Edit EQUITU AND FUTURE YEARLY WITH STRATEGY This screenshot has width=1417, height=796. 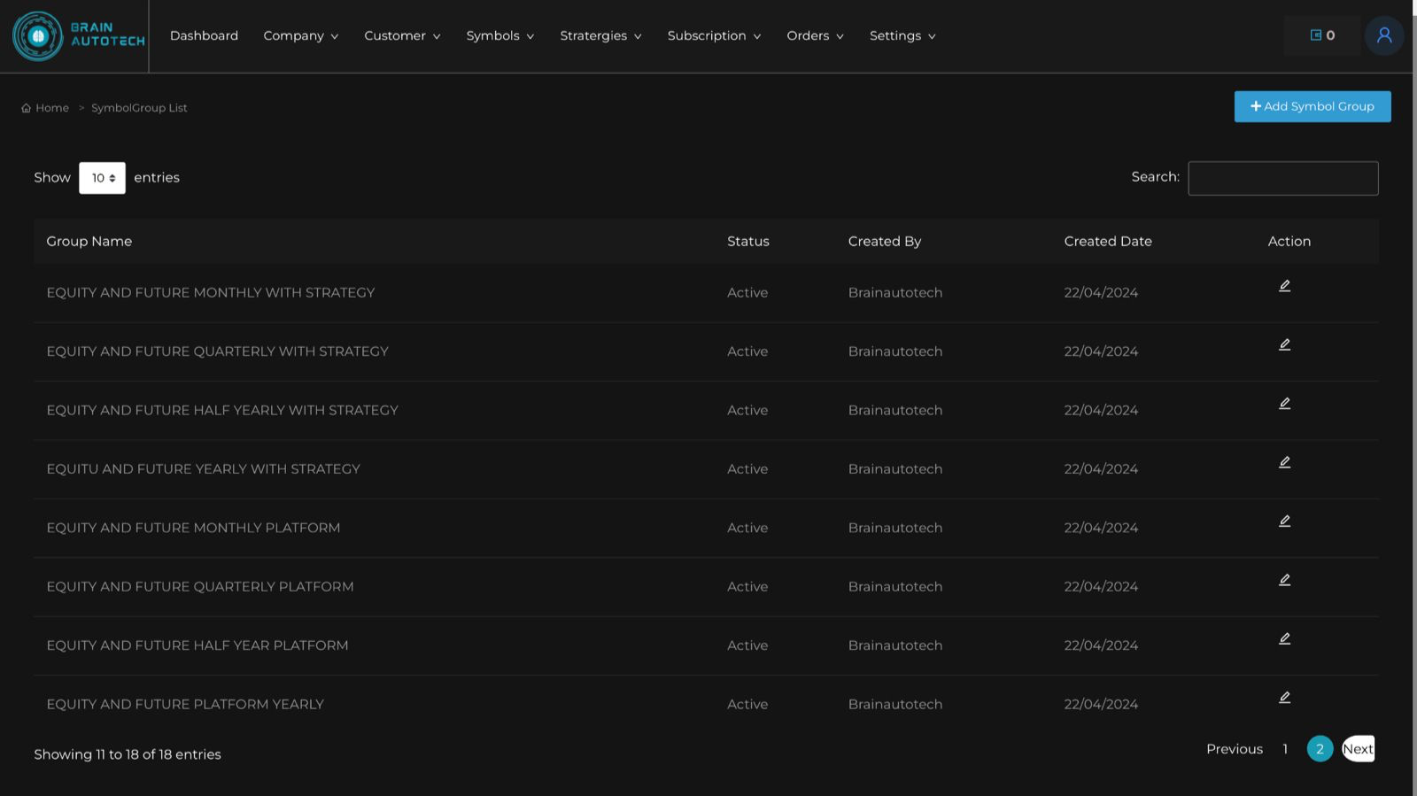[x=1284, y=462]
